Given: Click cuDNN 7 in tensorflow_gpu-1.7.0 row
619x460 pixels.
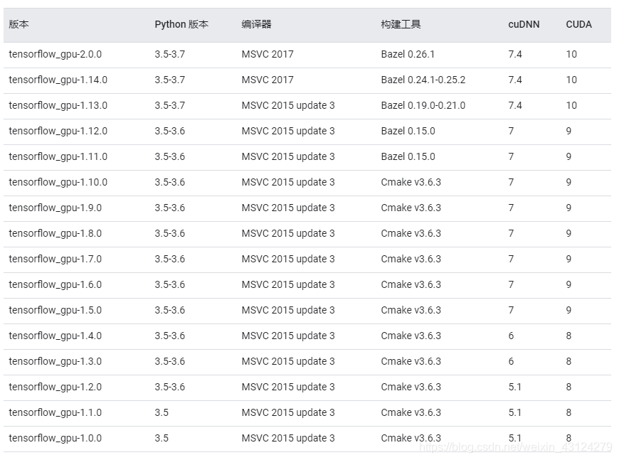Looking at the screenshot, I should click(512, 260).
